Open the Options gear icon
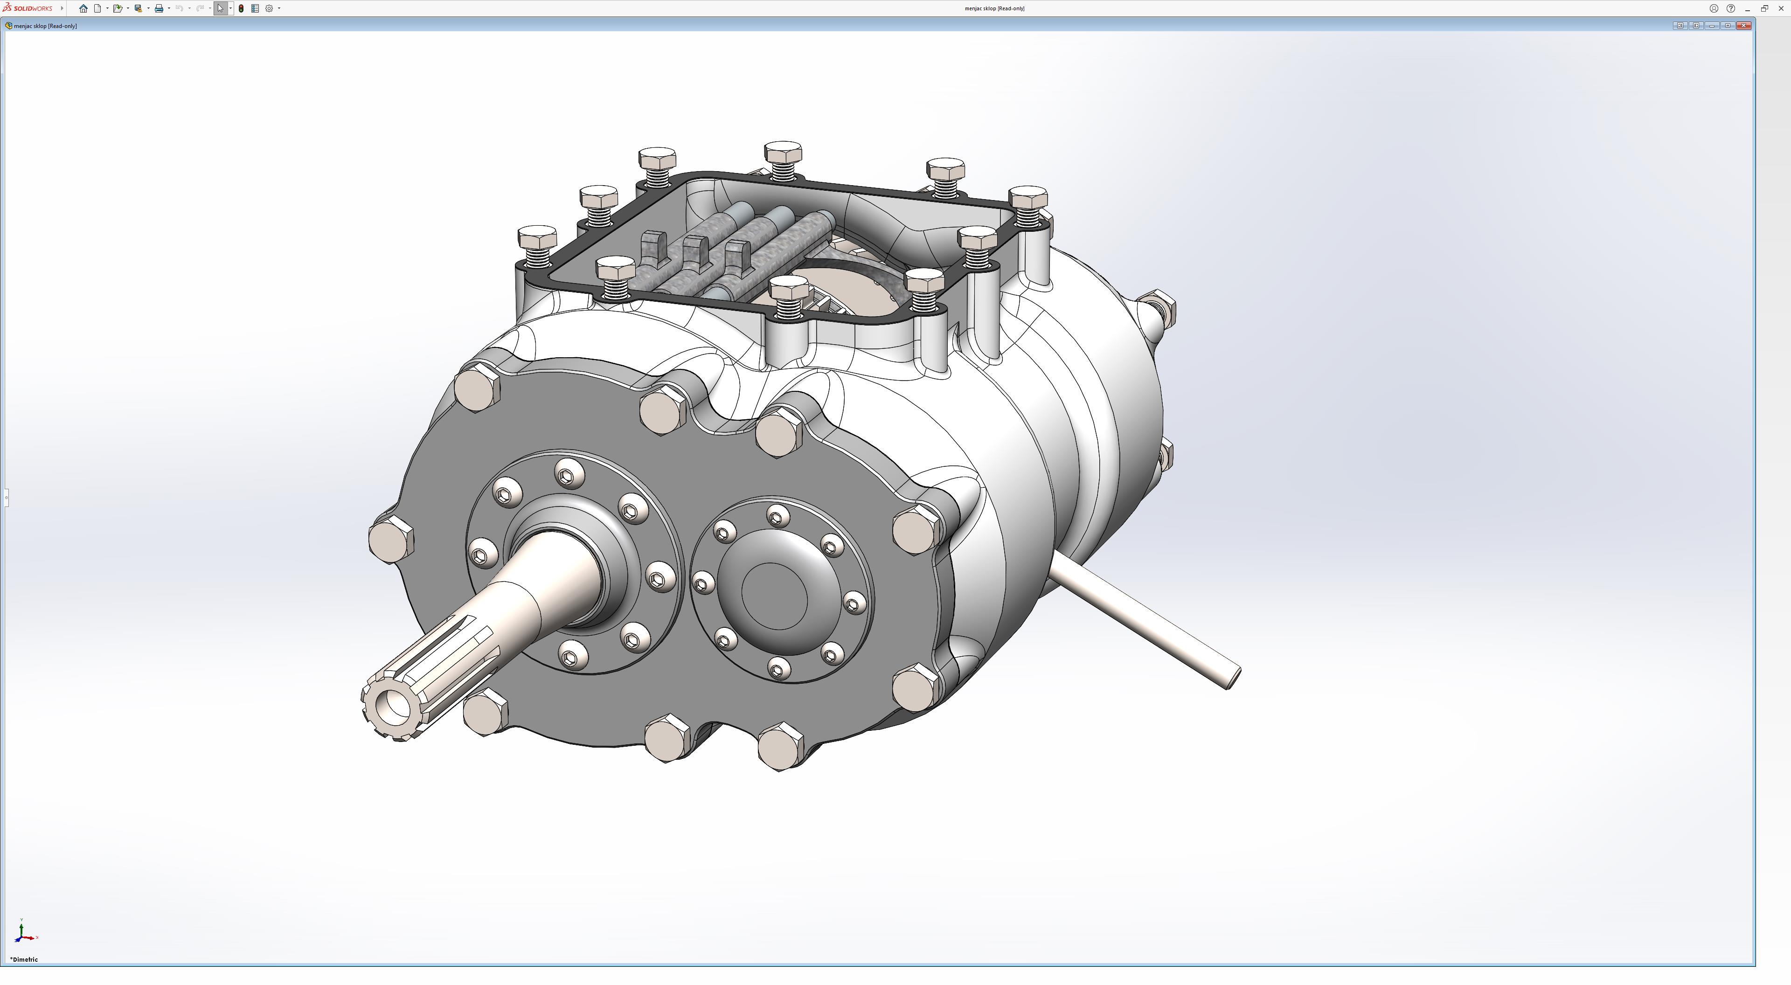 click(x=269, y=8)
